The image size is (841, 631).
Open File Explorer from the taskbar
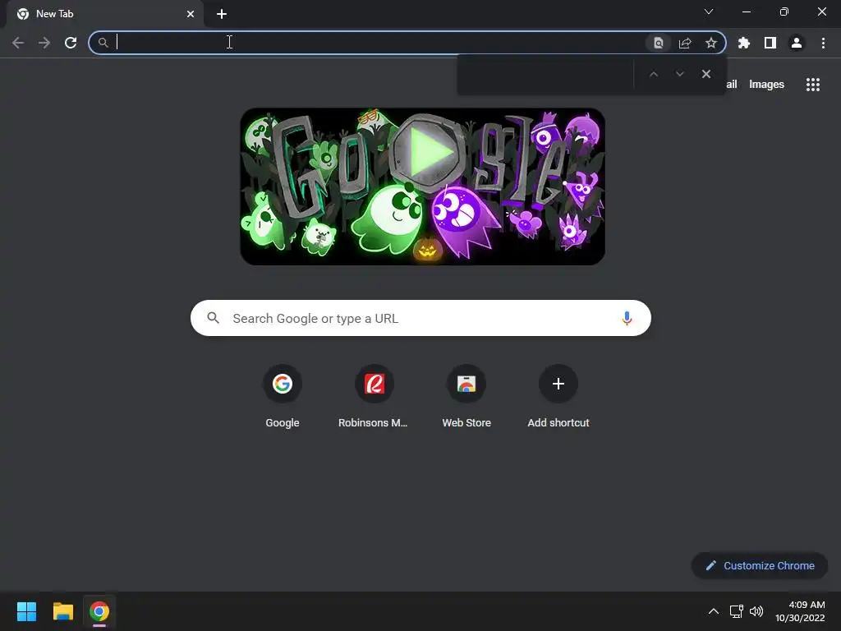(62, 611)
